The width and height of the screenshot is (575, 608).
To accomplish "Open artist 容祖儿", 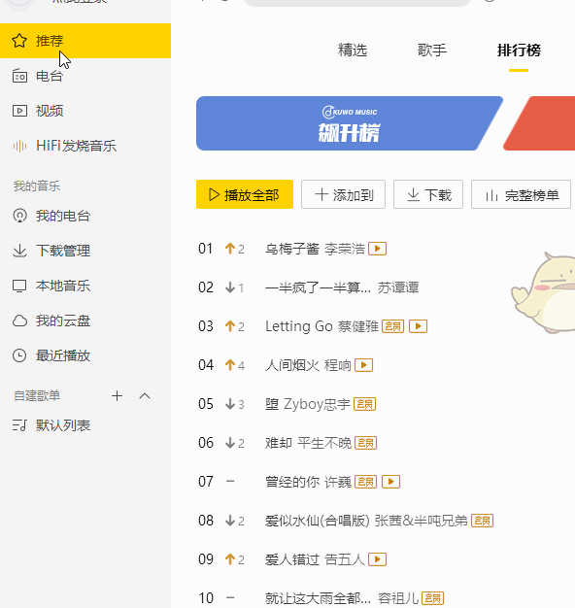I will 398,598.
